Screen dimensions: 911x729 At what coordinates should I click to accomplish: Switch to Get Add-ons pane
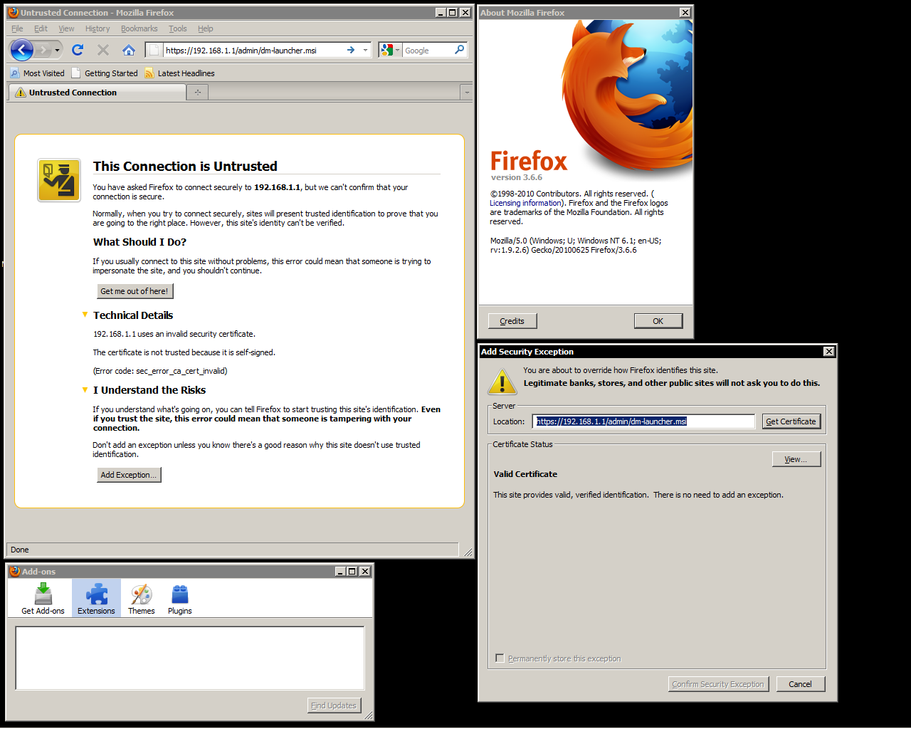coord(43,598)
